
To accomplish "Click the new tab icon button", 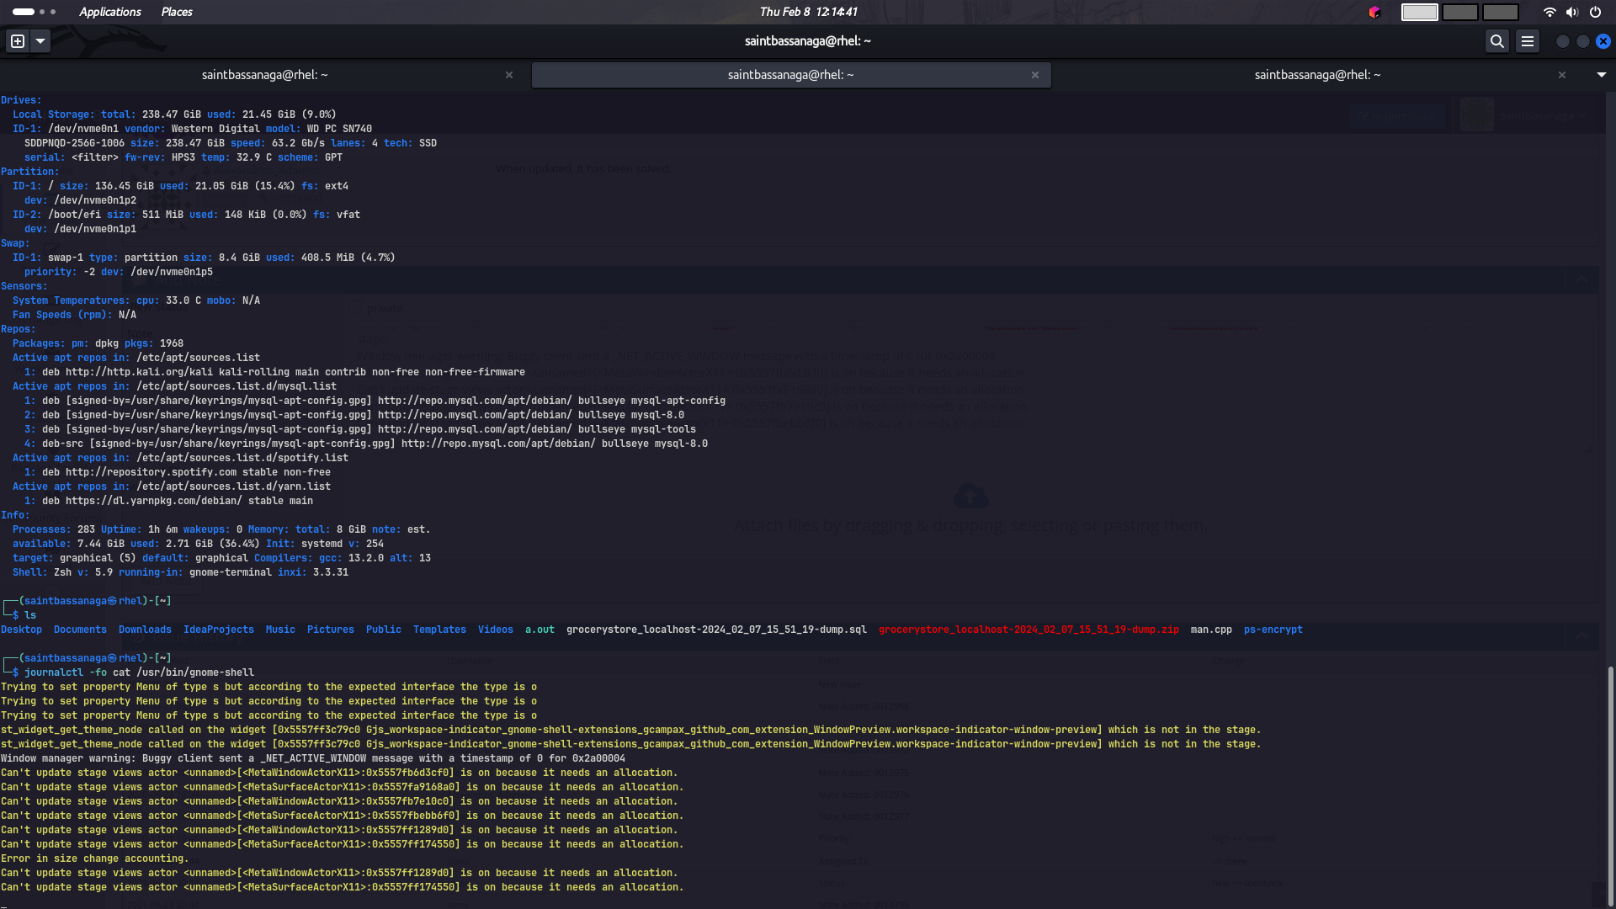I will (x=18, y=41).
